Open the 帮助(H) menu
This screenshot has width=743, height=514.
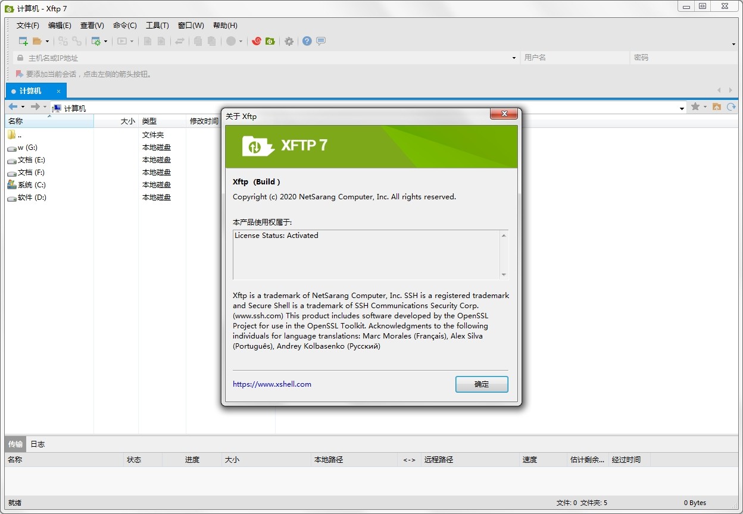pyautogui.click(x=225, y=26)
